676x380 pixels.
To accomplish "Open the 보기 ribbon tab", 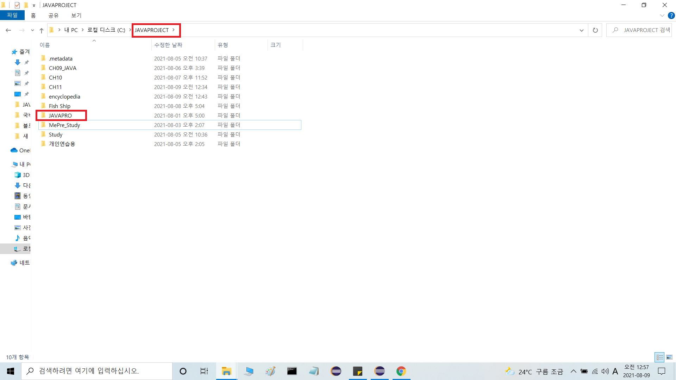I will [76, 15].
